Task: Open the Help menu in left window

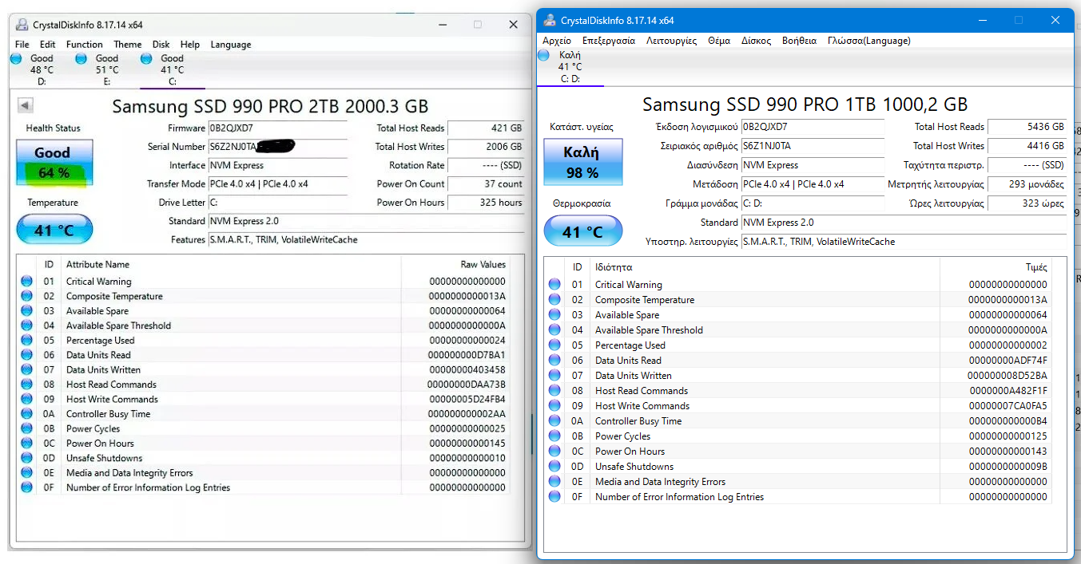Action: (190, 45)
